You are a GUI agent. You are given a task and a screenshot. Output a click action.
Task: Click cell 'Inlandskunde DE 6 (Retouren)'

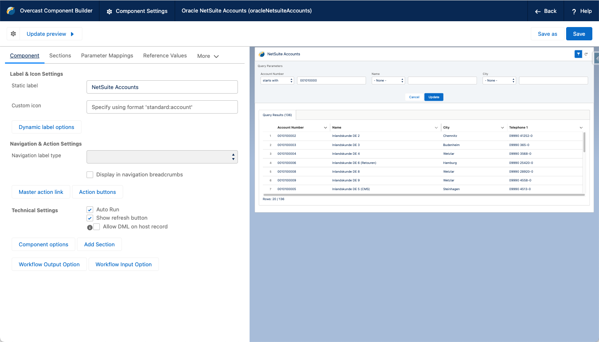354,163
